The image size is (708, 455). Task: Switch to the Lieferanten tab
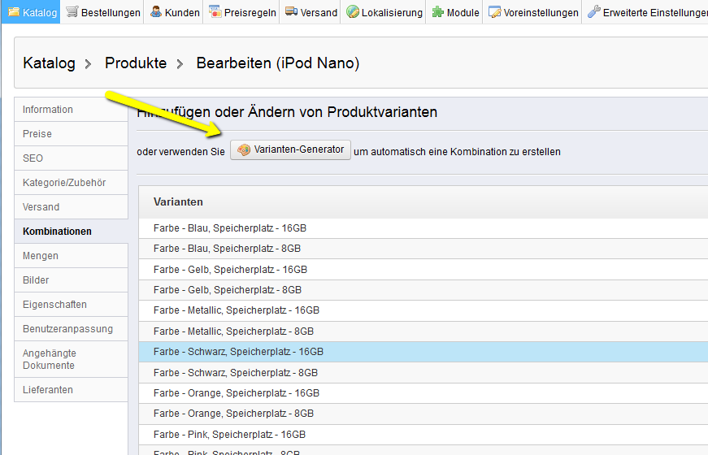coord(71,389)
